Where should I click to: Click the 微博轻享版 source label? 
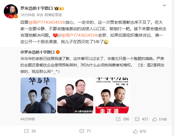click(53, 15)
